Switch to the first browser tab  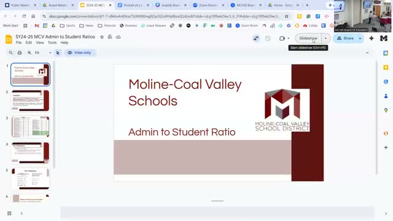[20, 5]
